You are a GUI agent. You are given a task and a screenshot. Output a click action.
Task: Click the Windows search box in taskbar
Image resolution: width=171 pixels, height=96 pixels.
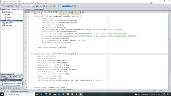(x=20, y=94)
